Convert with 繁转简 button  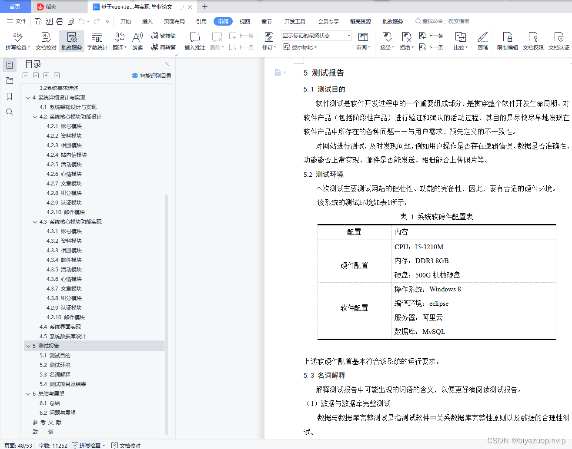[x=164, y=36]
